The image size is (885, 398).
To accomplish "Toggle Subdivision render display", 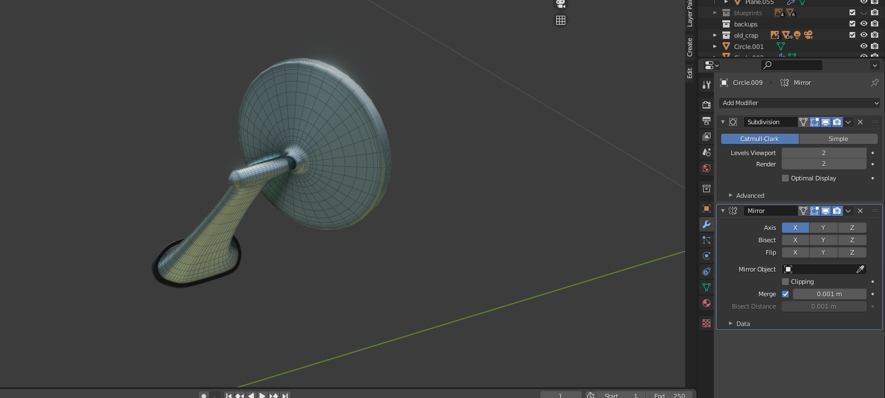I will pos(837,122).
